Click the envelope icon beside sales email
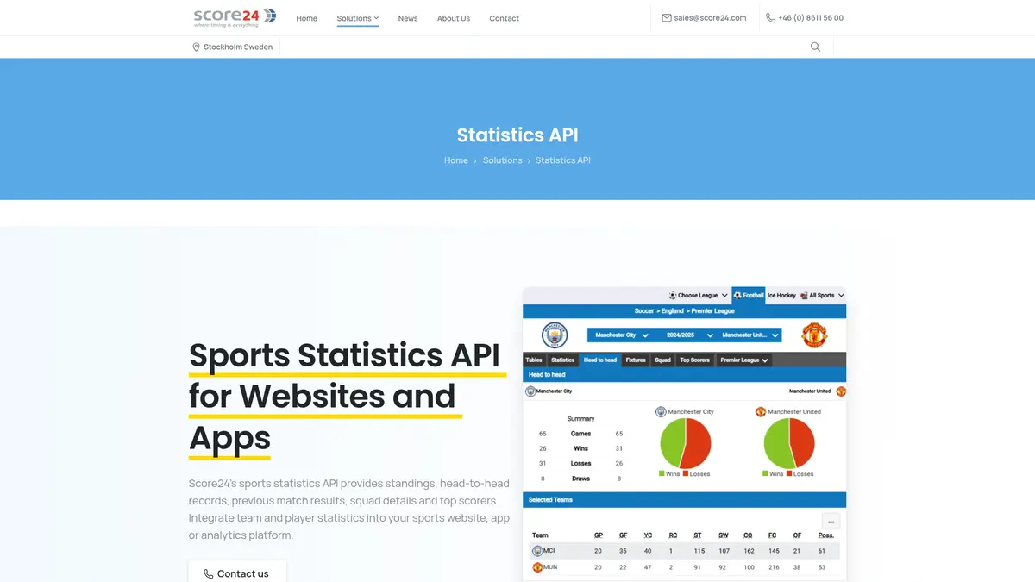 click(x=667, y=17)
